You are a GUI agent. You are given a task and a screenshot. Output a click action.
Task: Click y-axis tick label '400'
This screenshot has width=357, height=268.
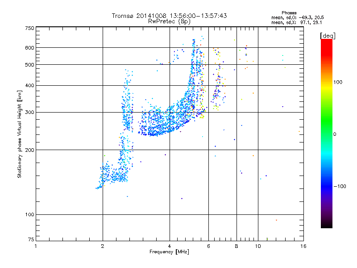[x=30, y=86]
